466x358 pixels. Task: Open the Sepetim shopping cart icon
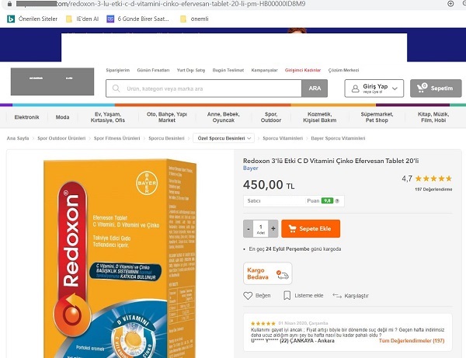(x=422, y=88)
